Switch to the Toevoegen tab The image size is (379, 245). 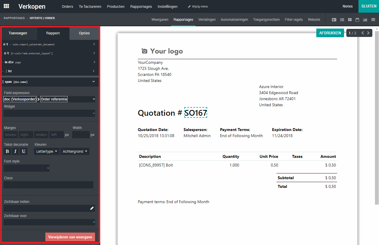tap(18, 33)
